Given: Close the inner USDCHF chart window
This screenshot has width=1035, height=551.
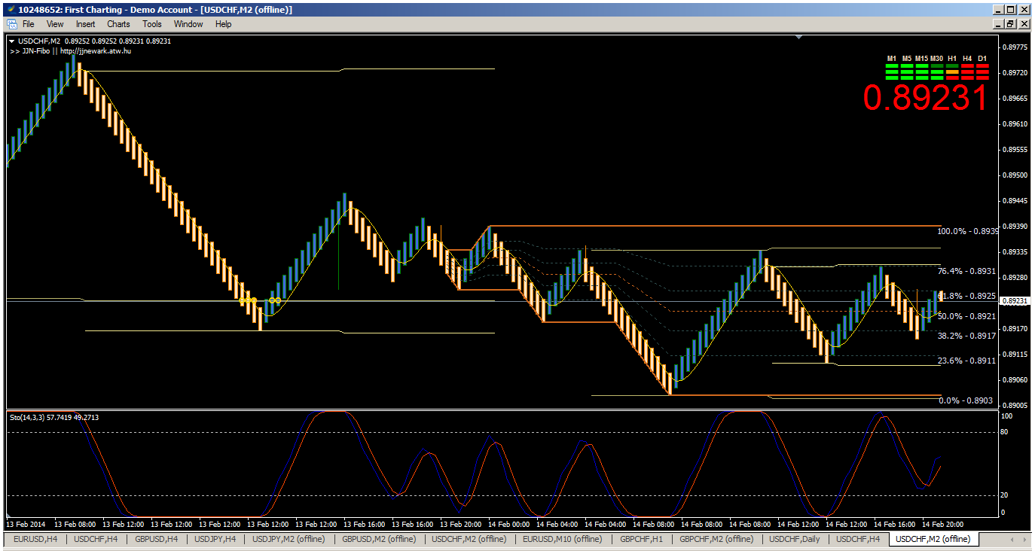Looking at the screenshot, I should point(1024,24).
